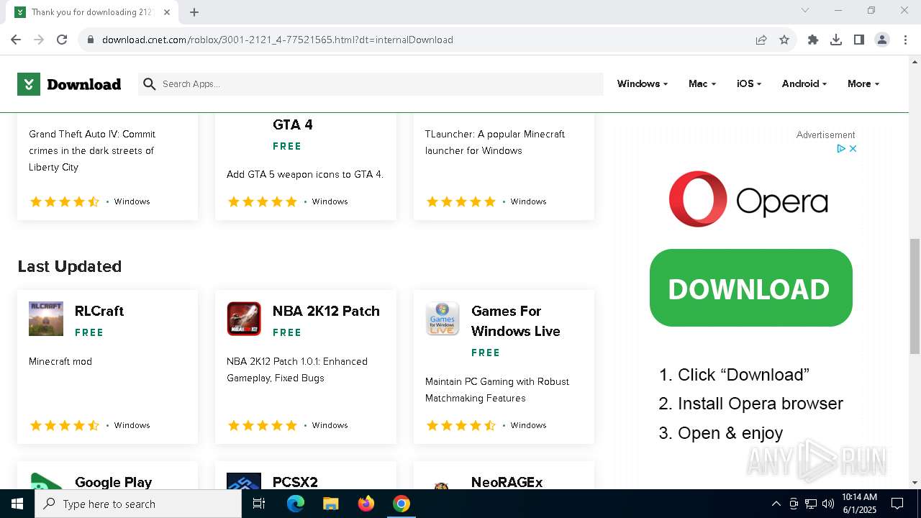
Task: Click 'TLauncher: A popular Minecraft' description
Action: [495, 142]
